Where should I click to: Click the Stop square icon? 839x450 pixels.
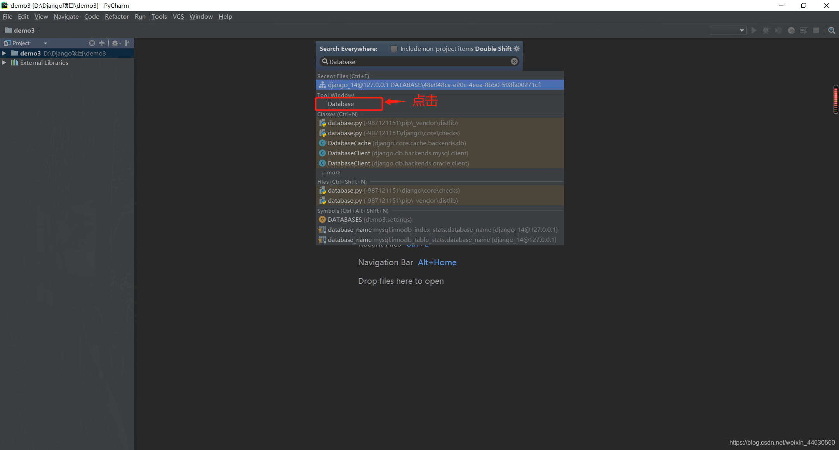pos(816,30)
